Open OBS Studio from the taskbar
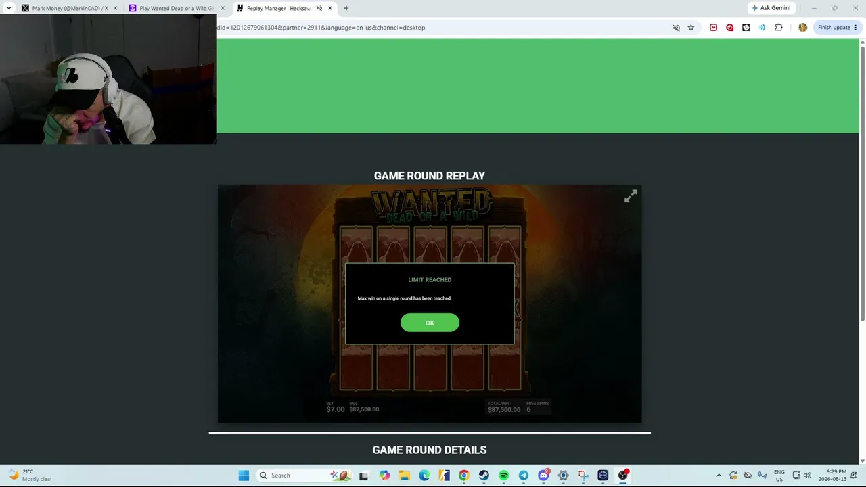866x487 pixels. point(623,476)
